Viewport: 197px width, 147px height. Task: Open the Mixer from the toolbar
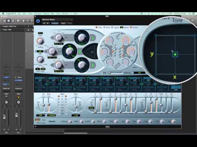27,21
